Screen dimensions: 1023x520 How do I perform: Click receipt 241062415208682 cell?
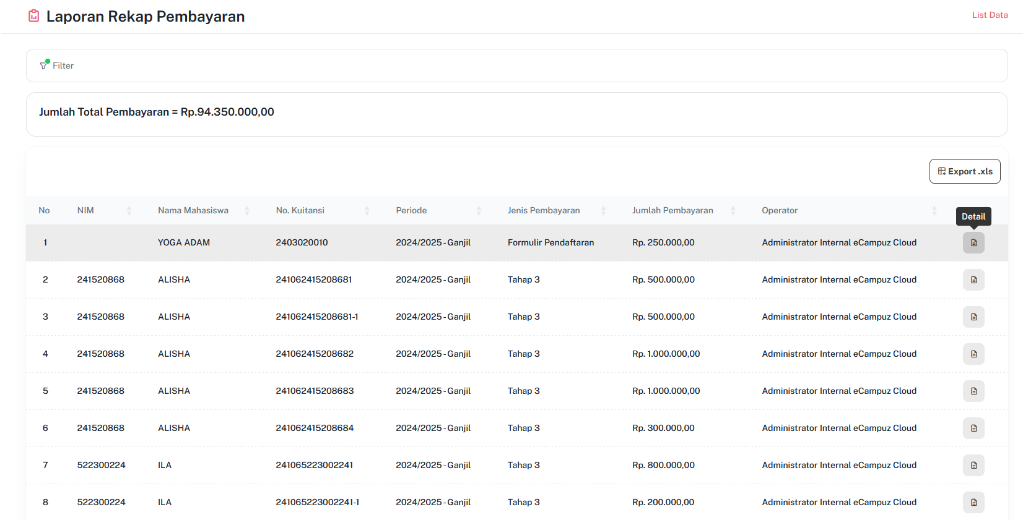pyautogui.click(x=315, y=354)
